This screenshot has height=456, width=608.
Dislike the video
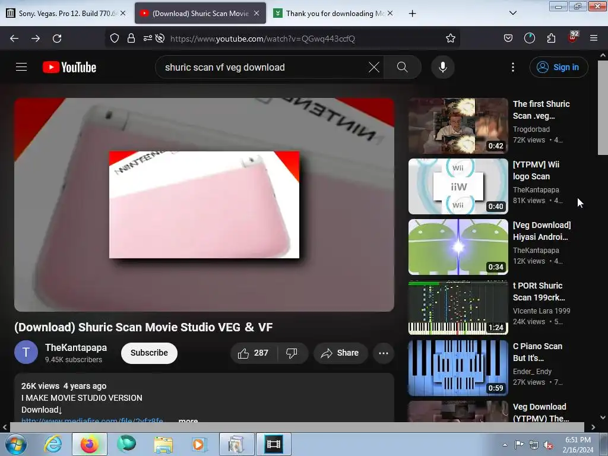pos(292,353)
